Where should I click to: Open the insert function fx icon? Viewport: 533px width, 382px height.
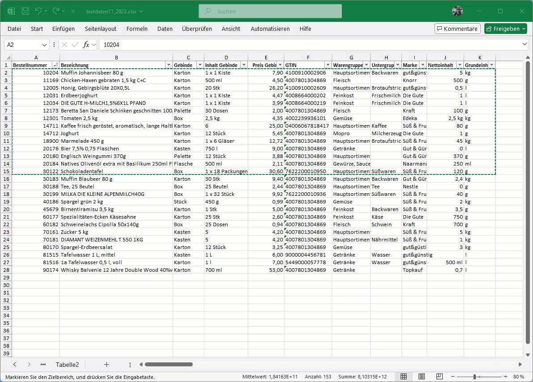[x=86, y=45]
